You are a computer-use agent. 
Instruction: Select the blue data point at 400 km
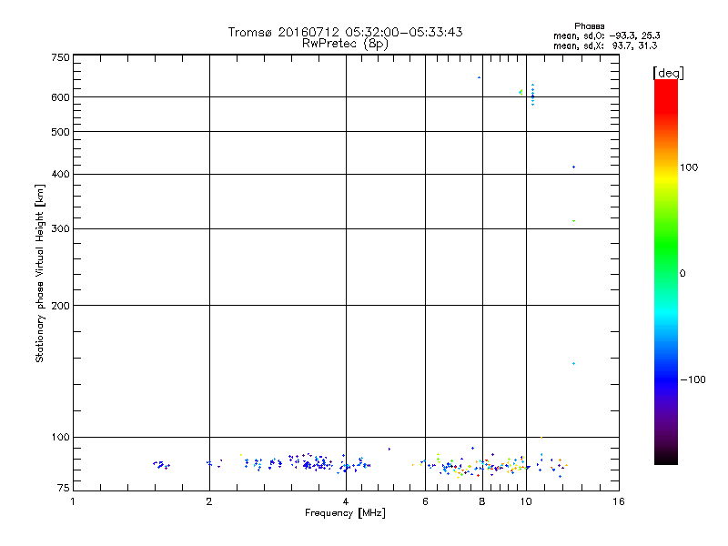tap(573, 167)
